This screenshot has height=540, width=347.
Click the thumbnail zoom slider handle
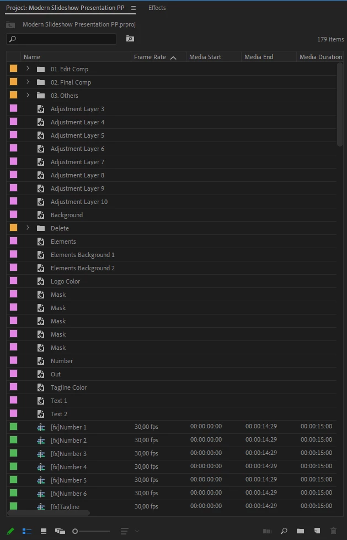(x=75, y=531)
